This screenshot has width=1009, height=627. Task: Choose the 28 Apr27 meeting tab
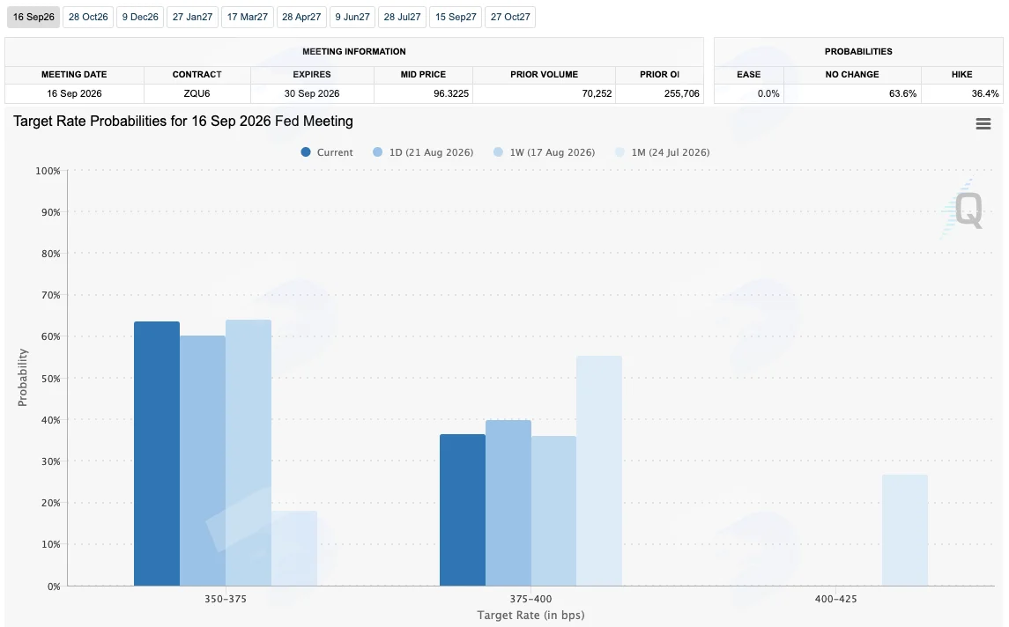tap(301, 17)
